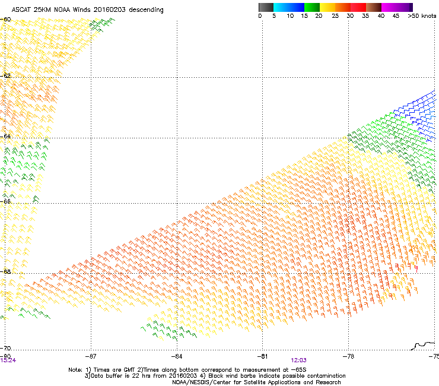Click the brown 35-40 knots color segment

(374, 7)
